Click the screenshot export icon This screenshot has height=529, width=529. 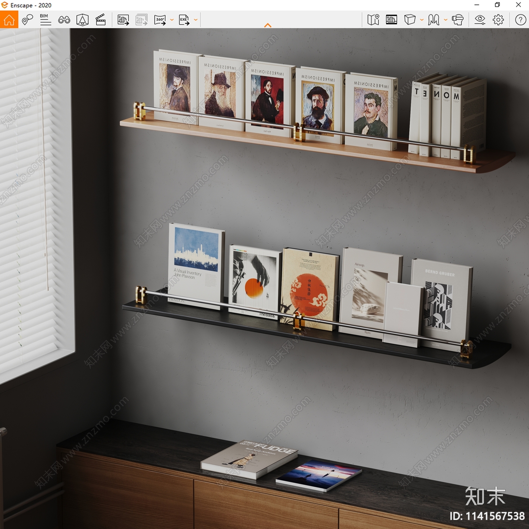click(x=123, y=20)
